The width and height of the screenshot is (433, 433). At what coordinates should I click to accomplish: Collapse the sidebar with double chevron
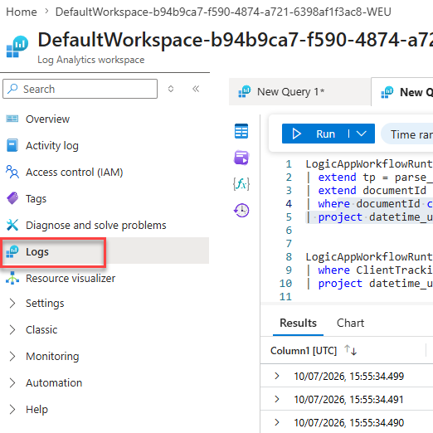coord(196,89)
